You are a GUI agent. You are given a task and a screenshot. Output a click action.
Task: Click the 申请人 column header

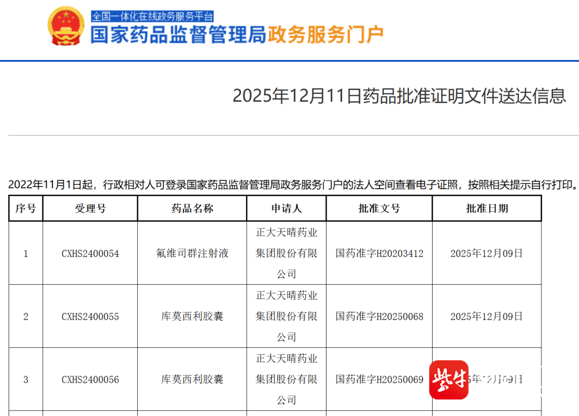[286, 209]
